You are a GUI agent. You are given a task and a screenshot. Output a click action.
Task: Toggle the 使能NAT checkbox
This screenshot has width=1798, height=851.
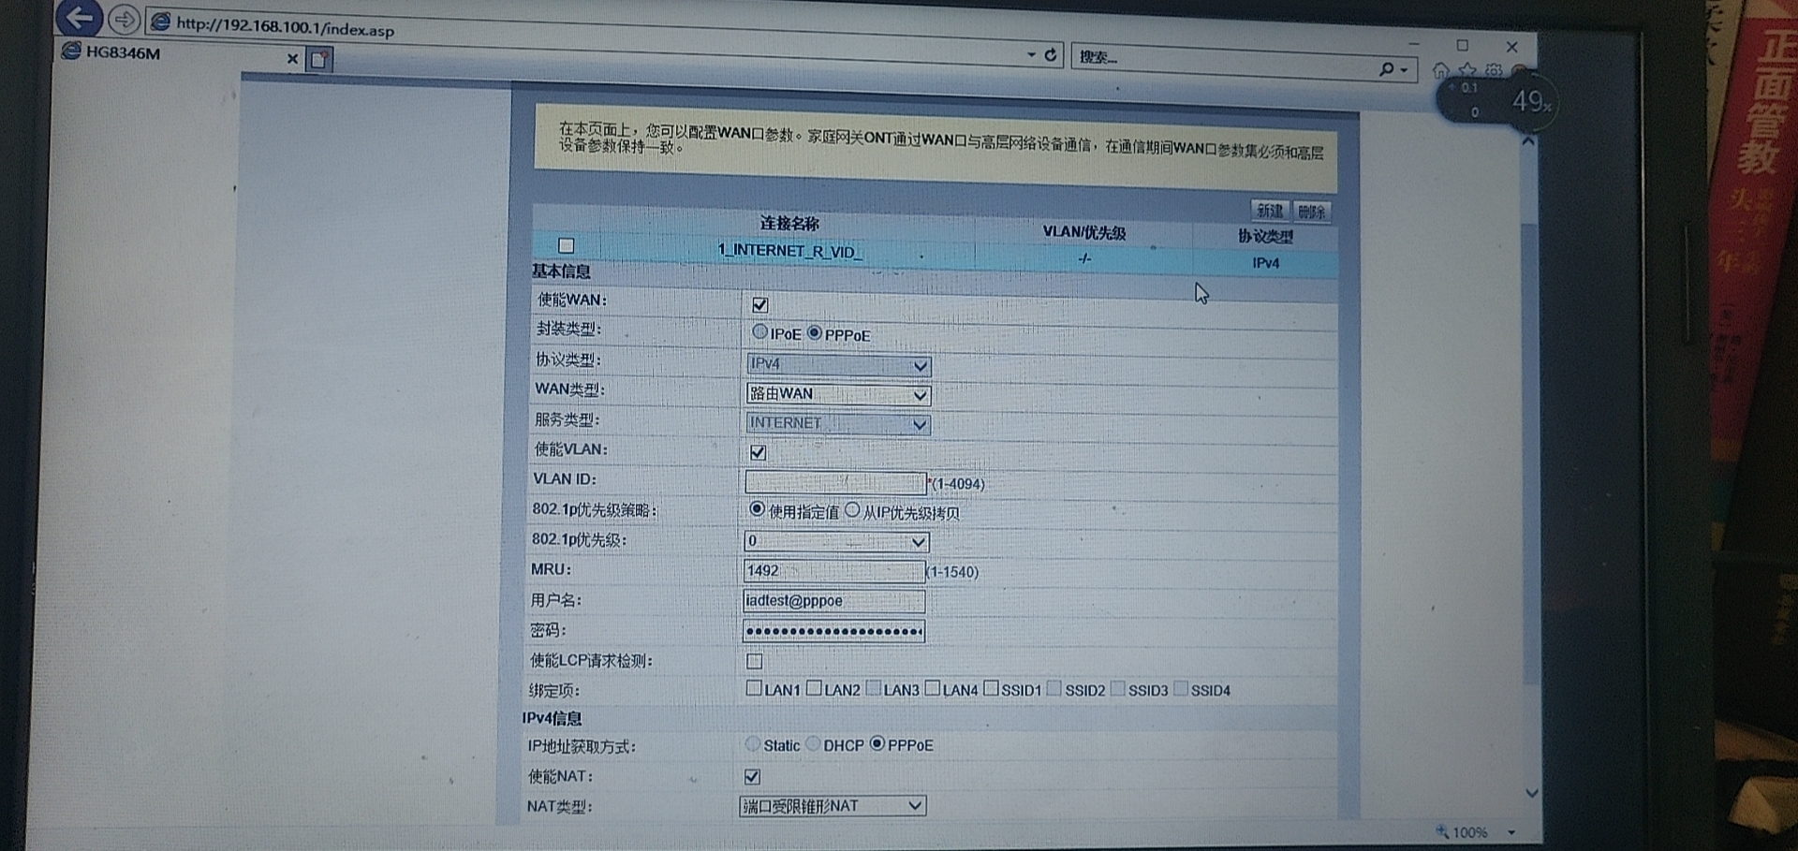point(752,776)
